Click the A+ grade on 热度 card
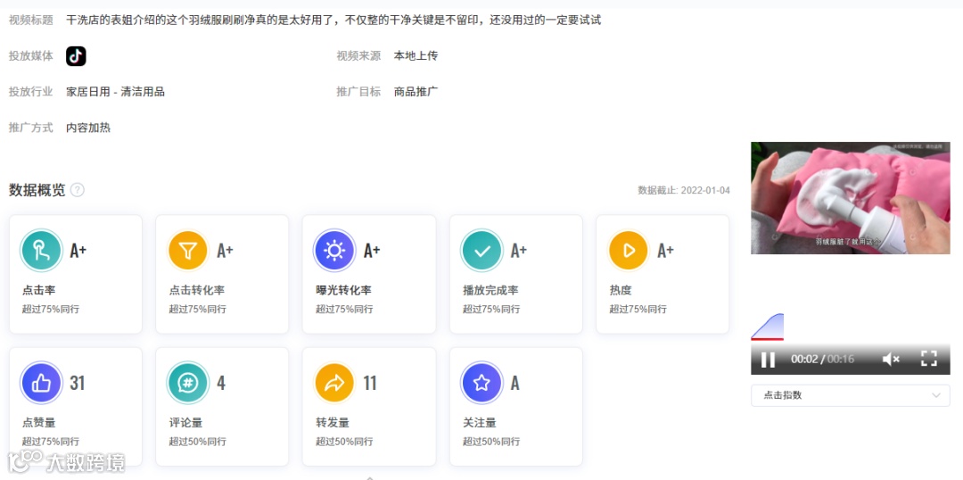 (666, 251)
